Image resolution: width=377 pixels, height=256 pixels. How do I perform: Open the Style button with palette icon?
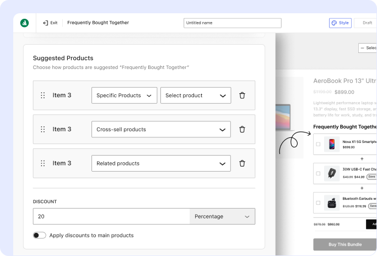[x=340, y=23]
